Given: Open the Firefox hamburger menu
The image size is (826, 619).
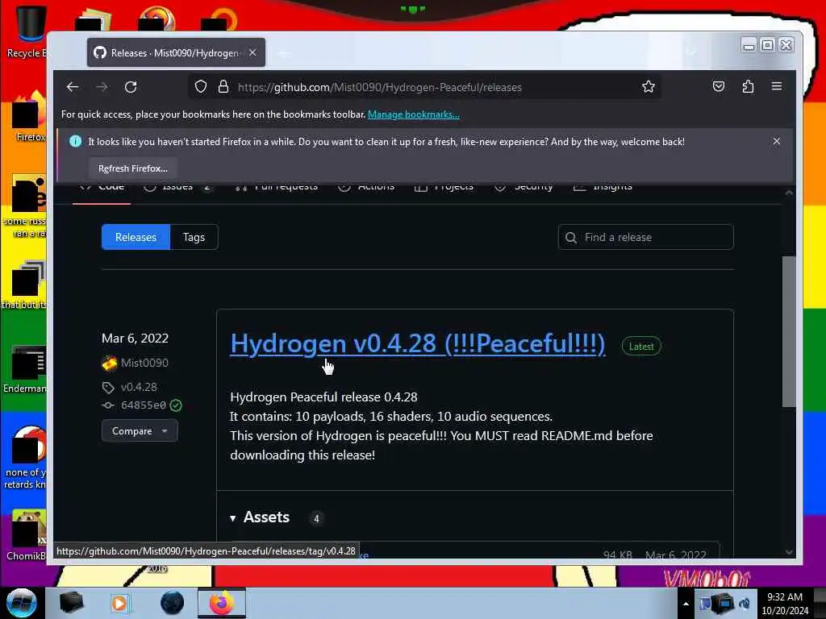Looking at the screenshot, I should [x=777, y=86].
